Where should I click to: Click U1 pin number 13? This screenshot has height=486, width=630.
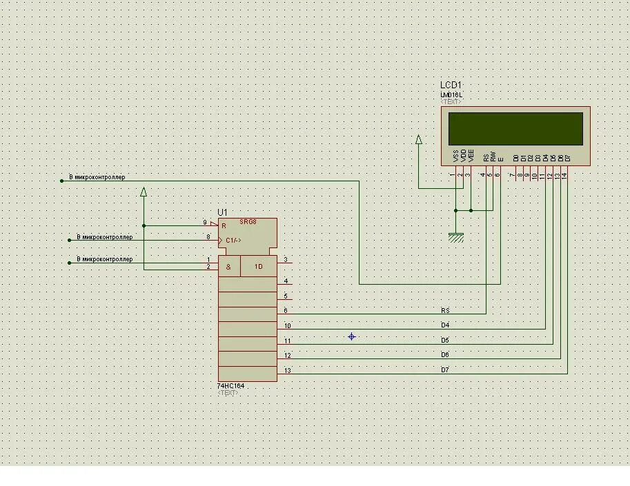pos(287,370)
